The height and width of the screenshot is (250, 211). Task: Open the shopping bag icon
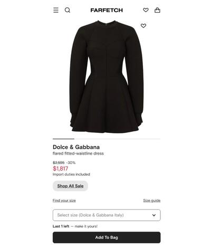(157, 10)
